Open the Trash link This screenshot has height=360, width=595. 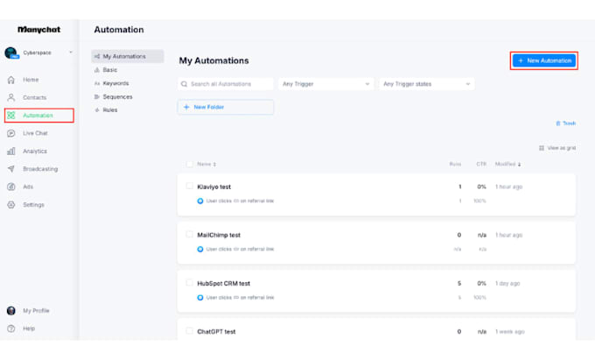tap(566, 124)
